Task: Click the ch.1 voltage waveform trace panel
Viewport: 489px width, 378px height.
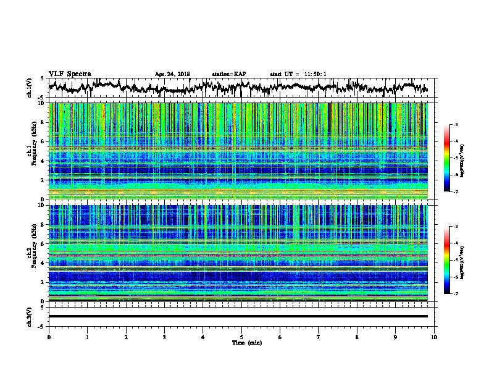Action: [241, 88]
